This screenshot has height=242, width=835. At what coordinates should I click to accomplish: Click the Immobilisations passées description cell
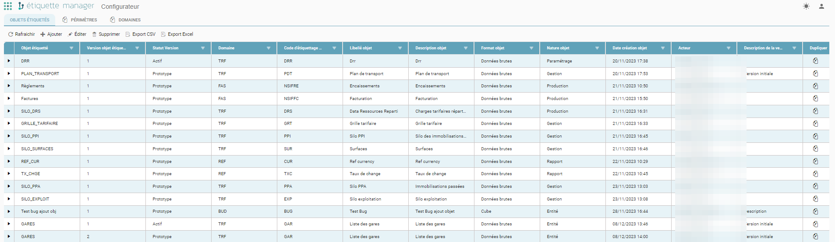tap(441, 187)
